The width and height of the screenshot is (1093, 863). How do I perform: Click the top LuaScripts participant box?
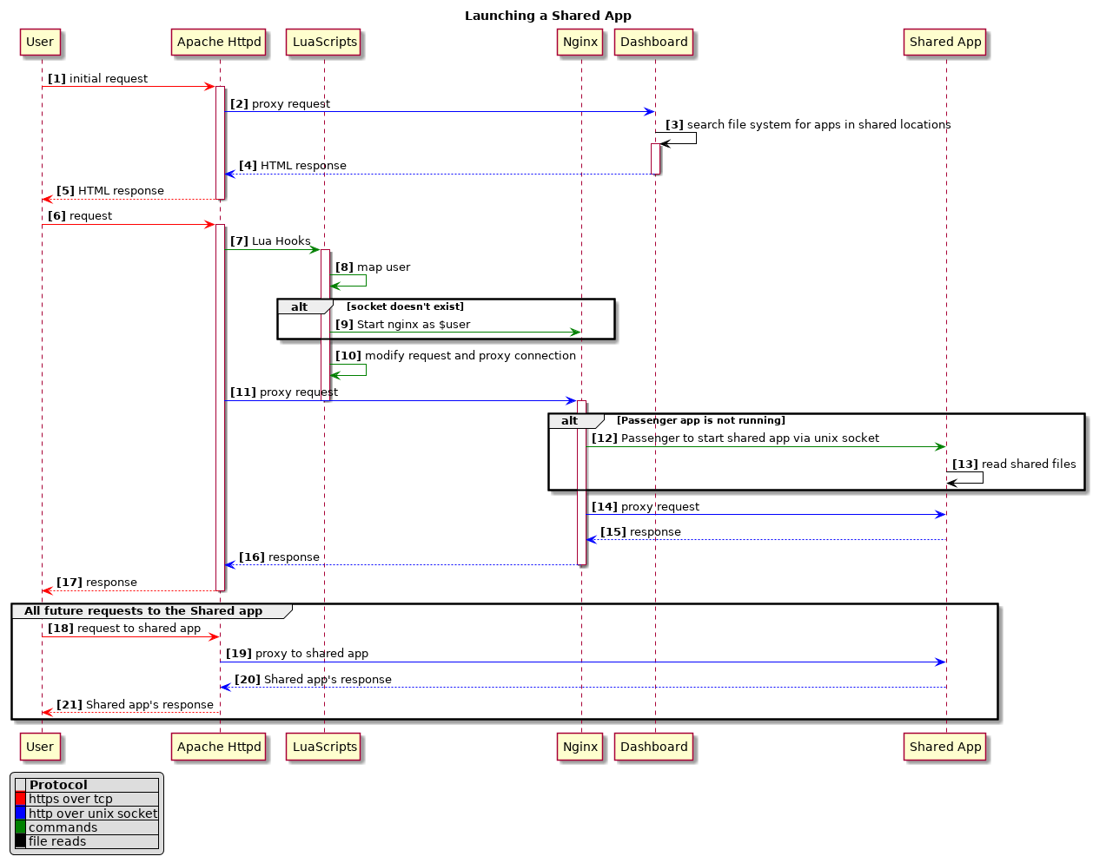pos(325,42)
